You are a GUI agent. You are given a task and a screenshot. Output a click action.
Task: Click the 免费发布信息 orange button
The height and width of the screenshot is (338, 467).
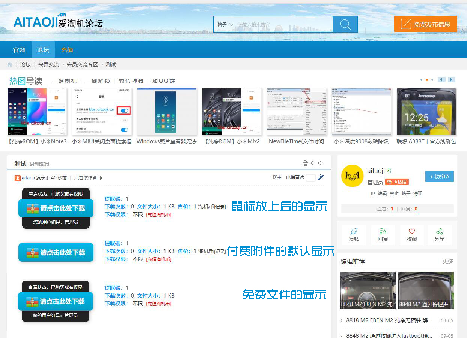(425, 24)
